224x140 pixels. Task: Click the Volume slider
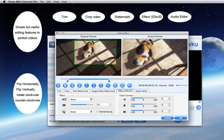[x=182, y=85]
